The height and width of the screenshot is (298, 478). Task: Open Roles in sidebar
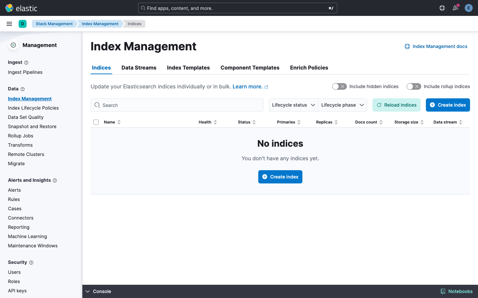[x=14, y=281]
